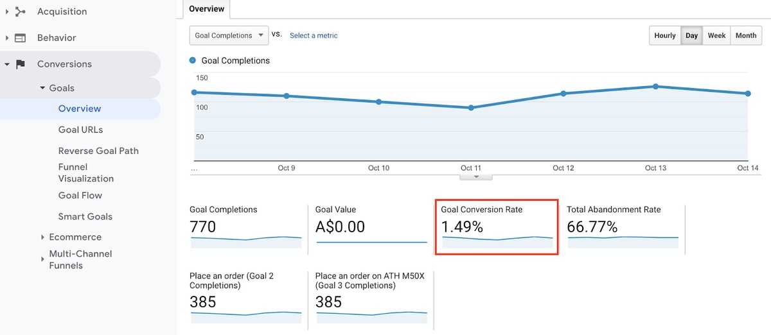Expand the Behavior section arrow

[x=6, y=38]
